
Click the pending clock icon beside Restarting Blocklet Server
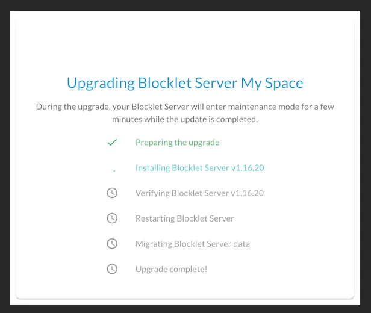coord(112,218)
